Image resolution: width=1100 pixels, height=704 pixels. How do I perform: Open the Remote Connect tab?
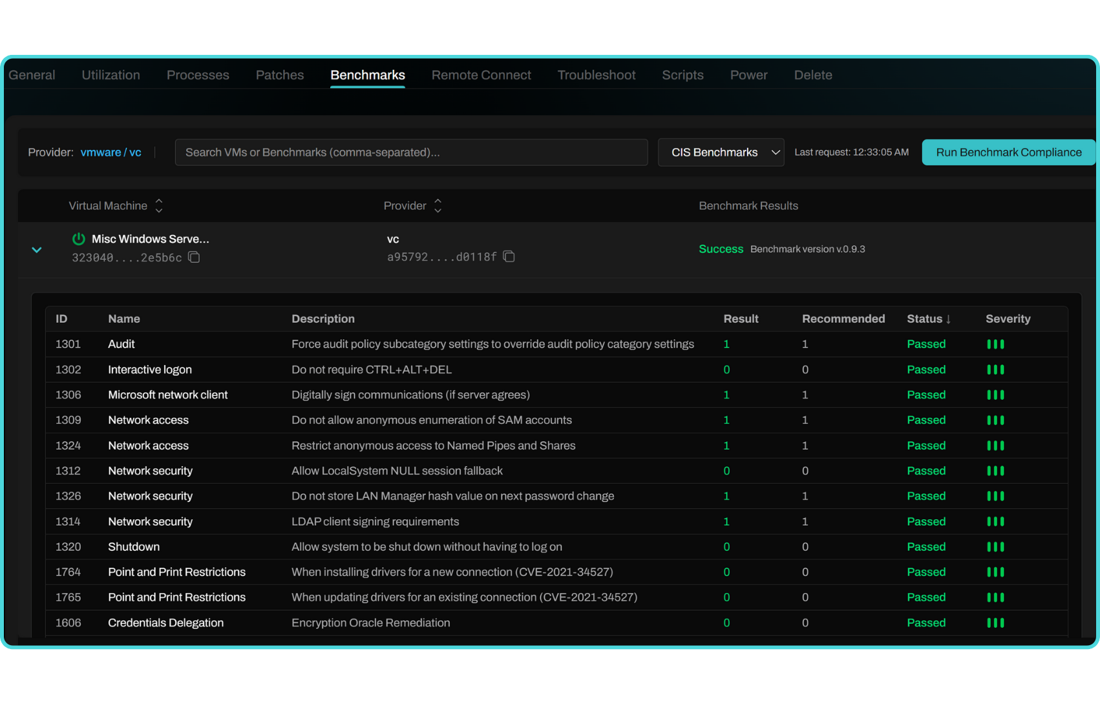point(481,75)
